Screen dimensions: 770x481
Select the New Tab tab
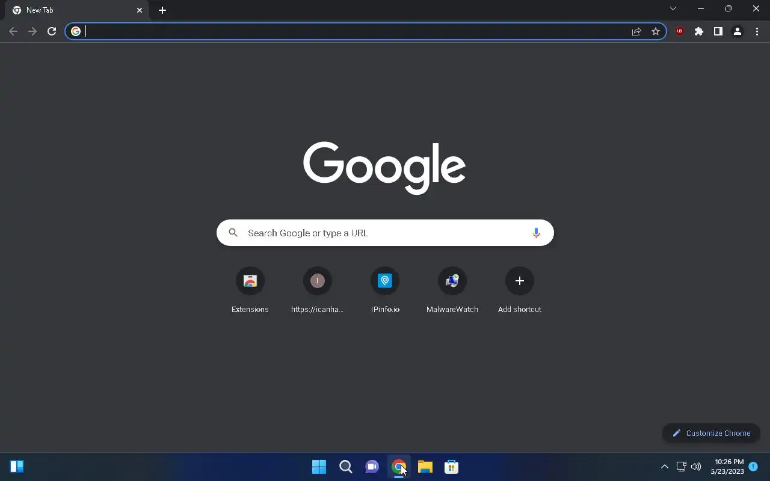tap(76, 11)
